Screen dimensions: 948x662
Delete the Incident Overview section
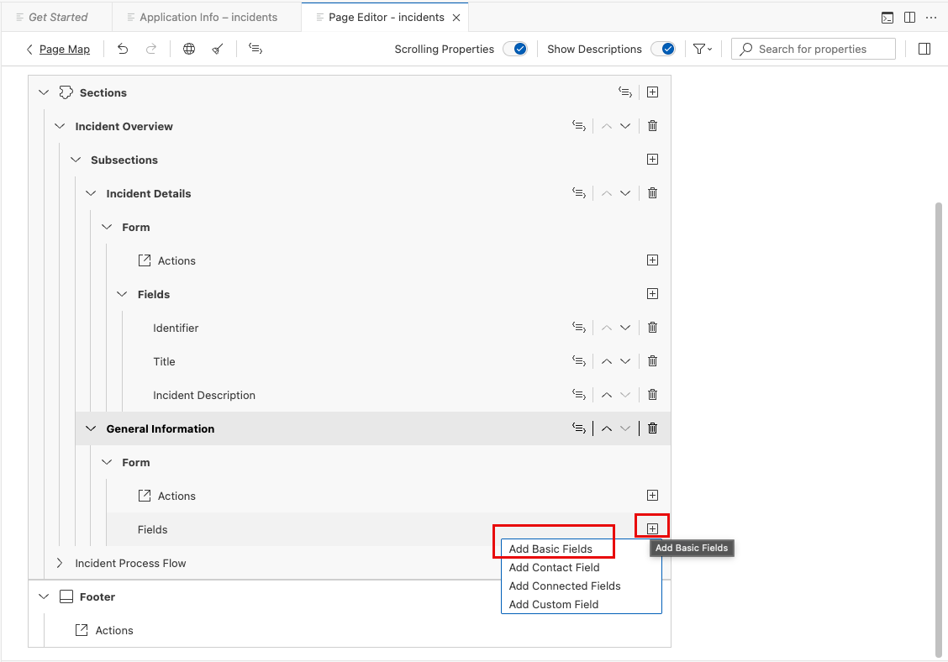652,126
